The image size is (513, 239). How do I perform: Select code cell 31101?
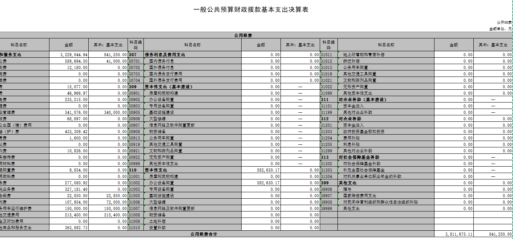[x=328, y=106]
